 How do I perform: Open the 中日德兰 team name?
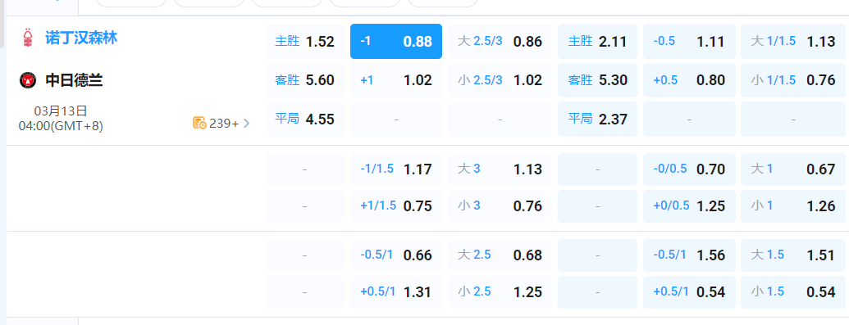pos(74,80)
